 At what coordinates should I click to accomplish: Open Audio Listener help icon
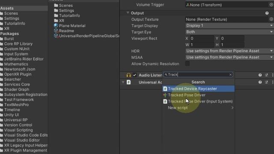[260, 75]
